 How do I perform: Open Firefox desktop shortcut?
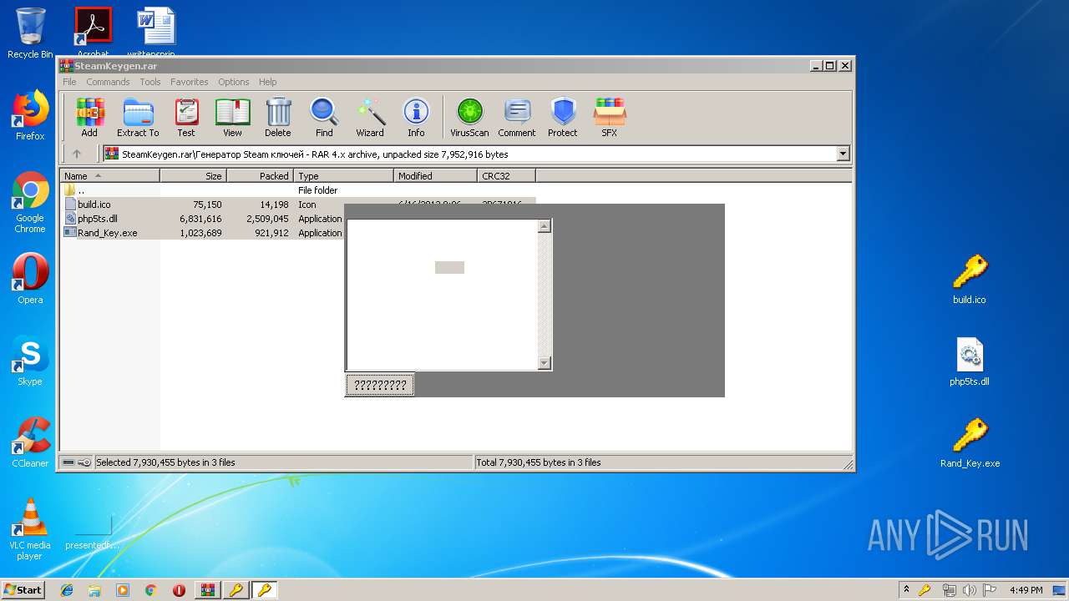coord(30,115)
